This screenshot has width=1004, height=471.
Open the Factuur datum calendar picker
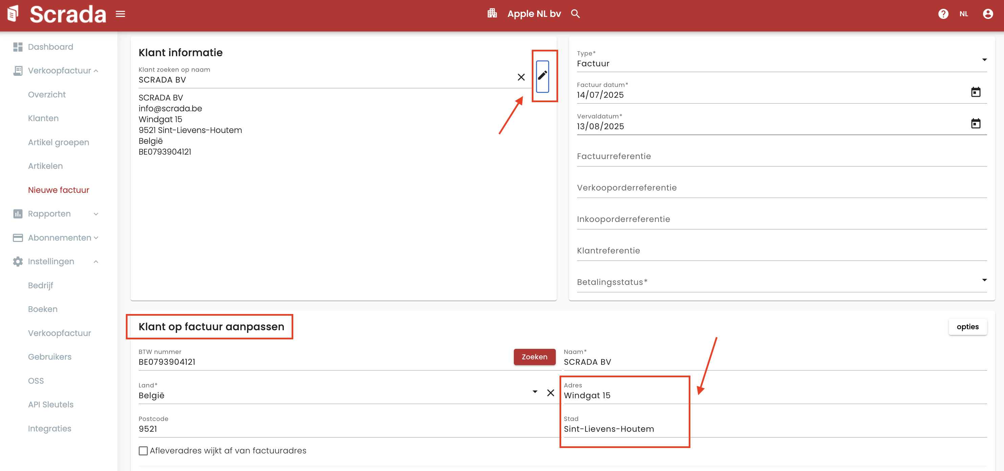975,92
